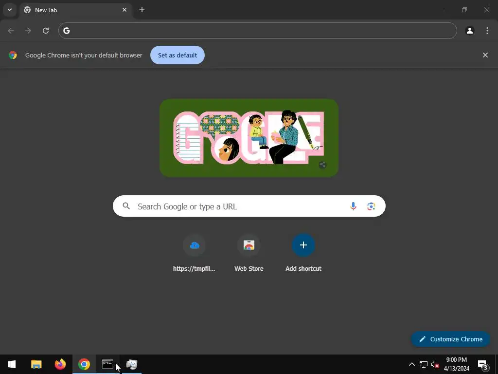The height and width of the screenshot is (374, 498).
Task: Show hidden system tray icons
Action: coord(411,364)
